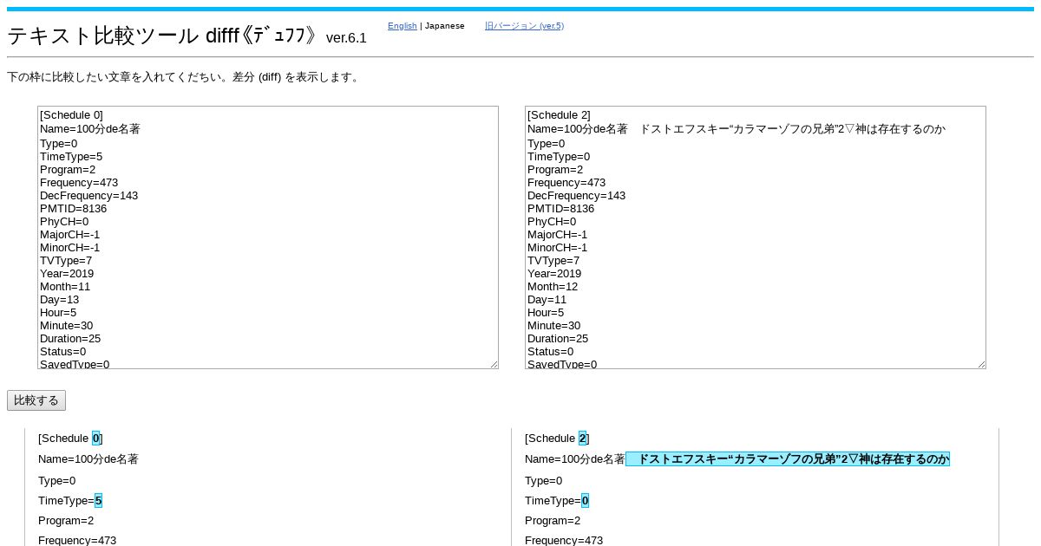Click Frequency=473 in right diff result

pos(564,541)
